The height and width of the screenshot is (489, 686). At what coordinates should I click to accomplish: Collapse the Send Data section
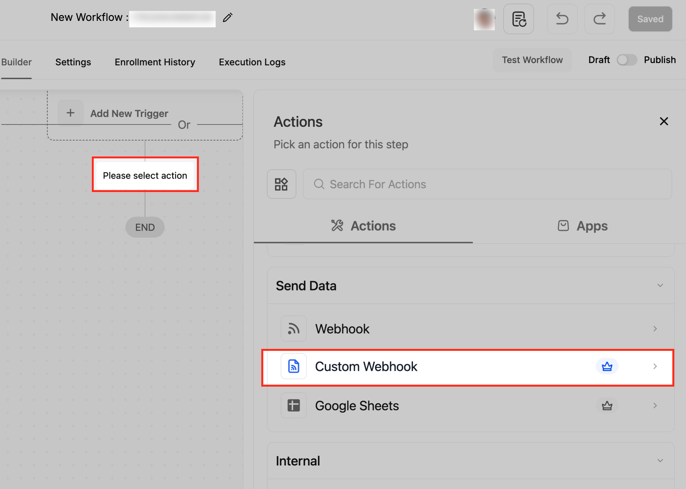point(660,285)
